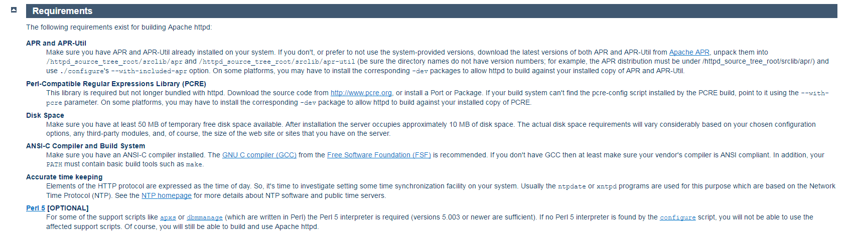Viewport: 858px width, 231px height.
Task: Click the APR and APR-Util heading
Action: [x=56, y=43]
